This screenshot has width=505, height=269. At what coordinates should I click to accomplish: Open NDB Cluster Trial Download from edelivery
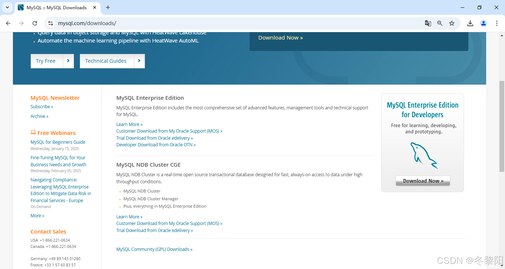point(155,231)
